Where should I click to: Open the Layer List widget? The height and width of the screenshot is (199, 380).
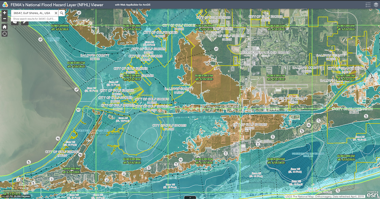[x=376, y=5]
